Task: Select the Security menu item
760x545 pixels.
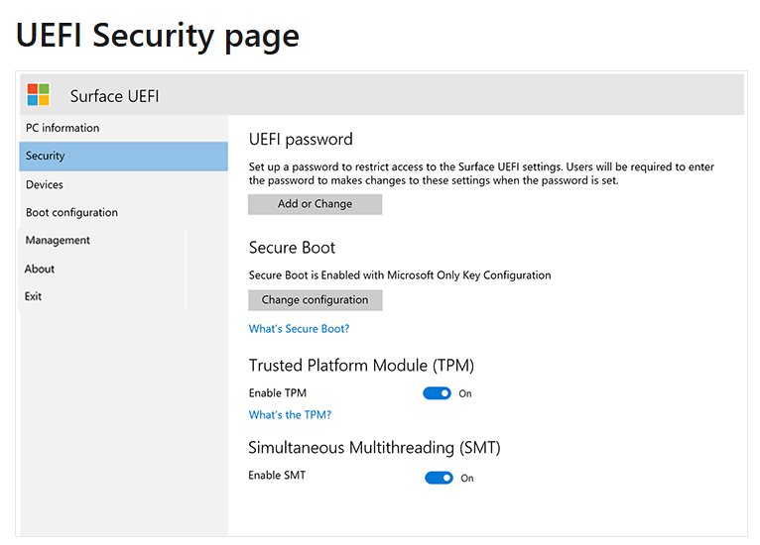Action: coord(124,156)
